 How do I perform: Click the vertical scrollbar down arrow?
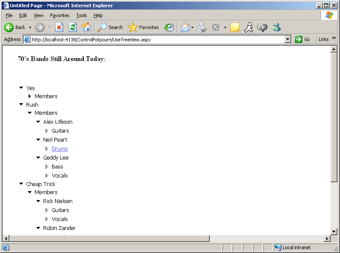pyautogui.click(x=334, y=231)
